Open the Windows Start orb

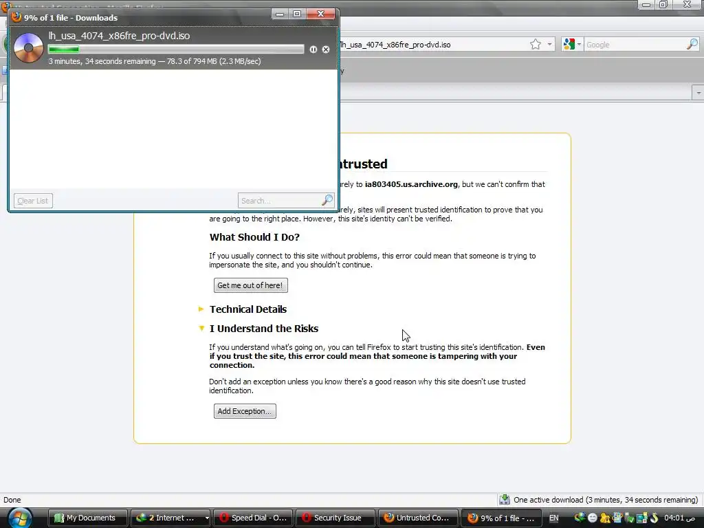(20, 518)
